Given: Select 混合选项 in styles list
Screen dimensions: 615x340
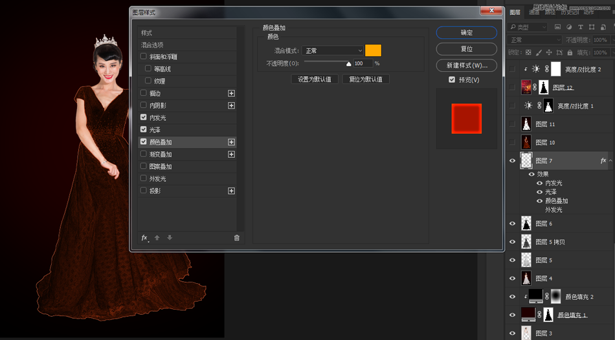Looking at the screenshot, I should 188,45.
